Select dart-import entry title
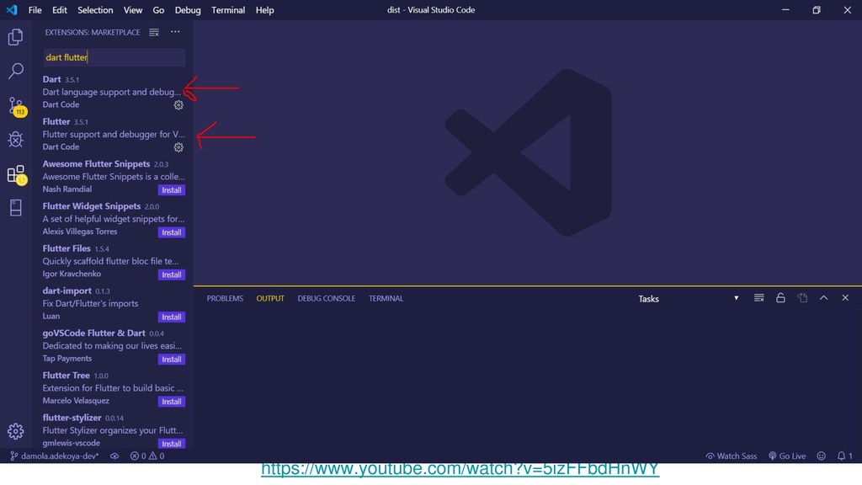This screenshot has width=862, height=485. [67, 290]
